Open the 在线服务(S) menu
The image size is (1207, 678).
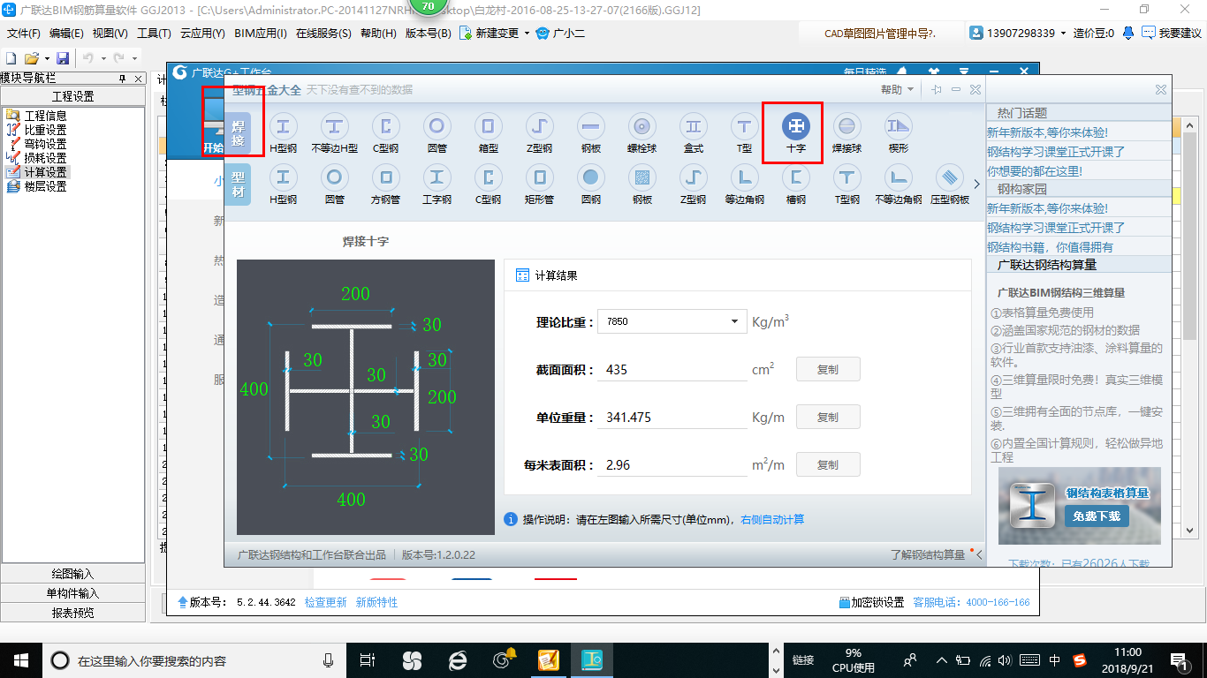click(x=323, y=34)
